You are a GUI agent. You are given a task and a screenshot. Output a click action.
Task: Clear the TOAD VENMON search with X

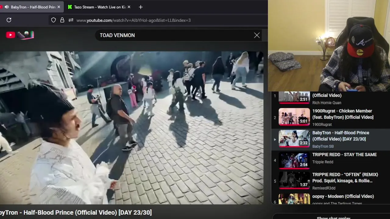257,35
